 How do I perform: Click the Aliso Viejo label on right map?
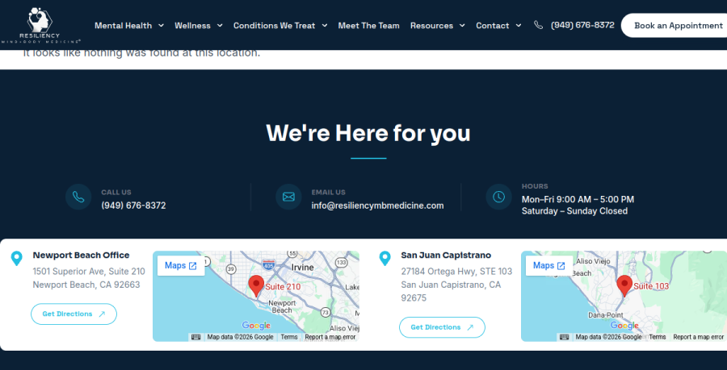(x=593, y=261)
